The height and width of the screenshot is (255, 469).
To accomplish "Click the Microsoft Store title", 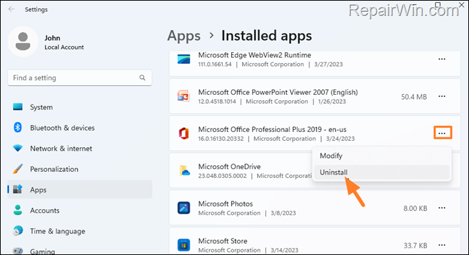I will [x=223, y=241].
